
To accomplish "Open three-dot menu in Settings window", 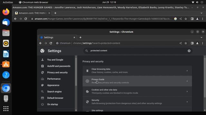I will 202,43.
